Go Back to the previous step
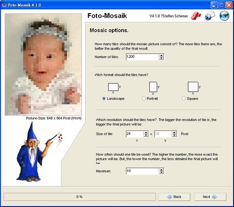 point(174,197)
